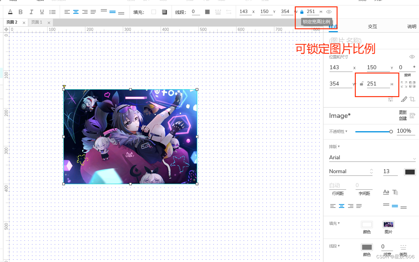This screenshot has height=262, width=419.
Task: Collapse the 不透明性 section
Action: [x=338, y=131]
